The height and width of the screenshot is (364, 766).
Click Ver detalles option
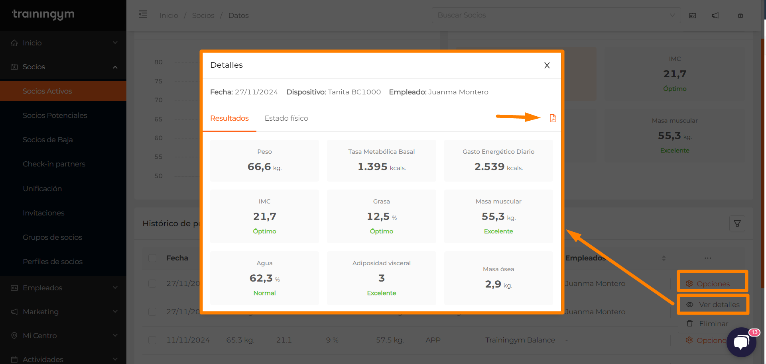(713, 305)
